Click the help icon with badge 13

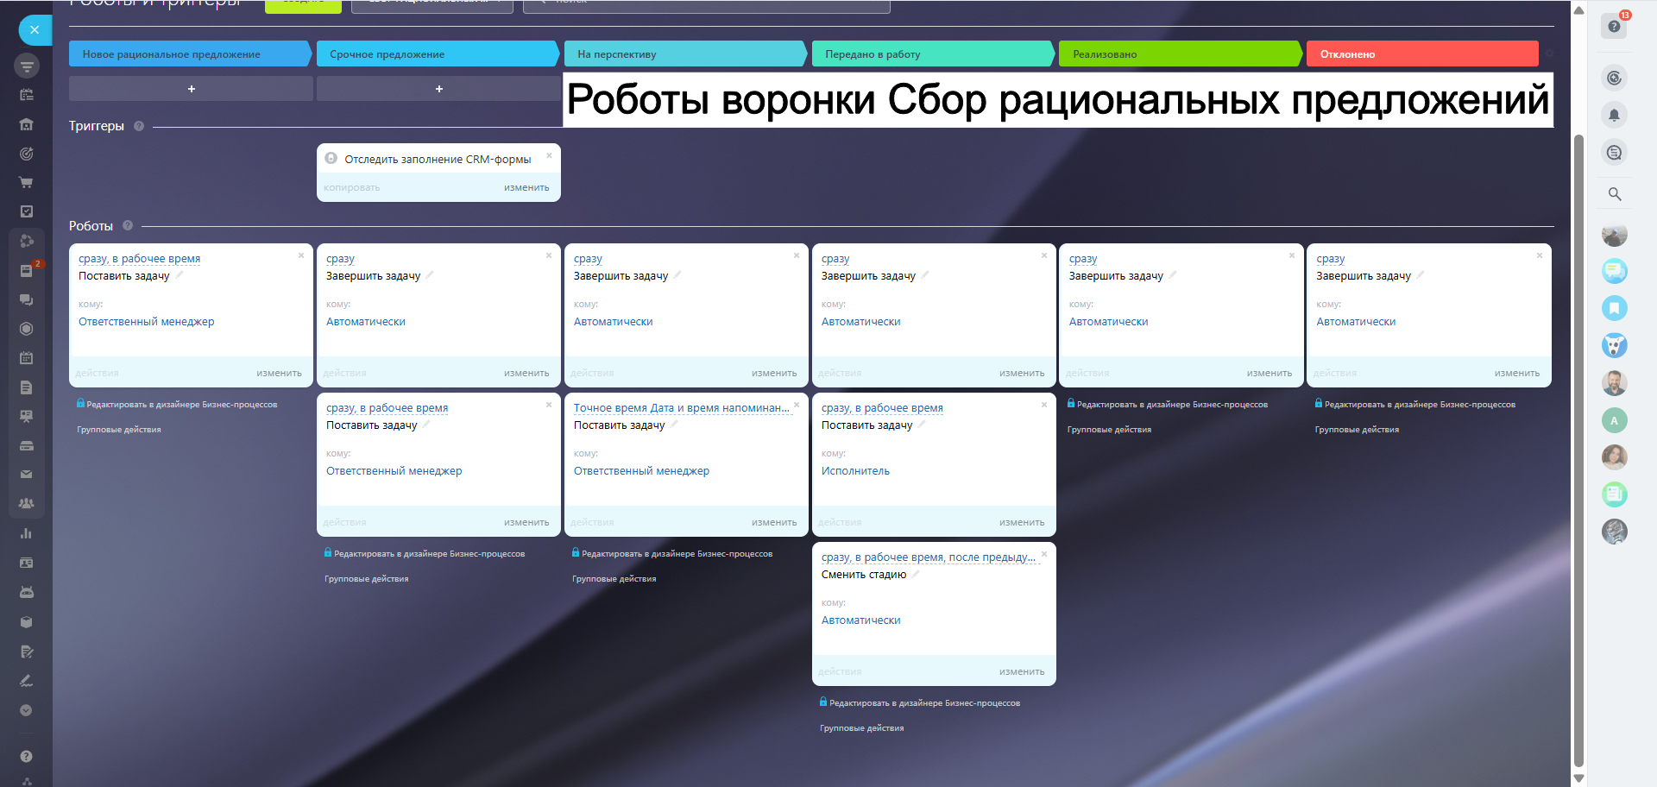[1614, 26]
